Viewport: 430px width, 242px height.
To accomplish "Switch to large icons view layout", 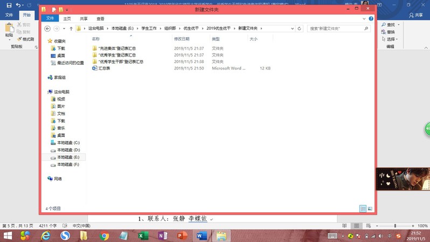I will pyautogui.click(x=370, y=209).
